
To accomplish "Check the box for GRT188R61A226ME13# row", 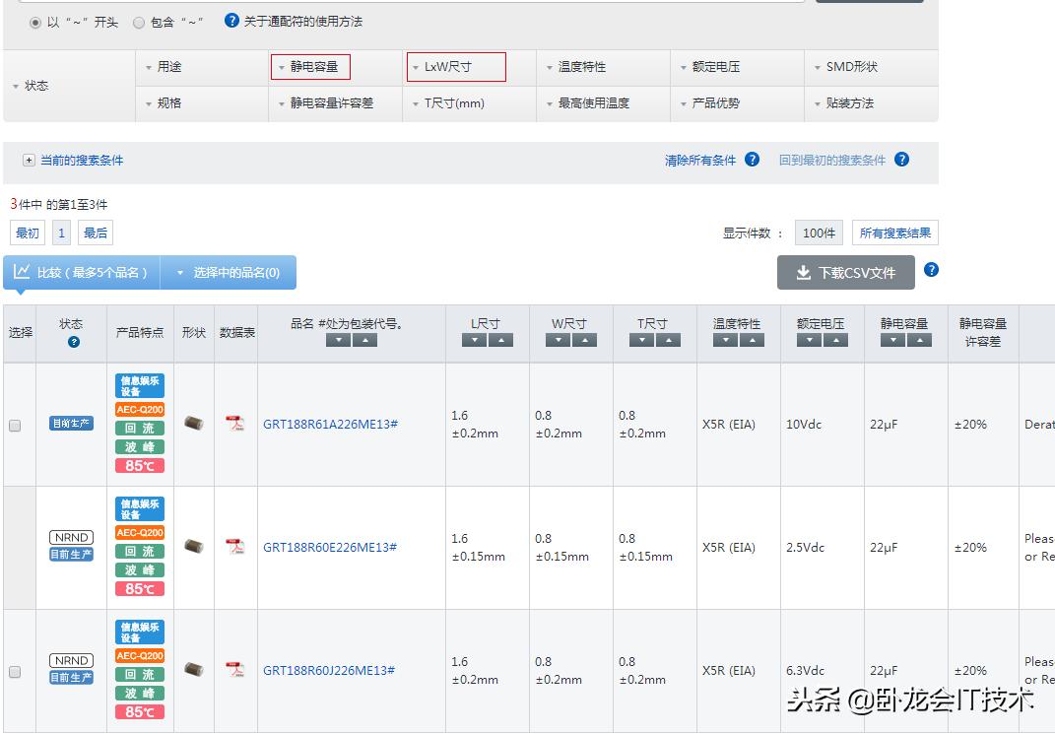I will (15, 426).
